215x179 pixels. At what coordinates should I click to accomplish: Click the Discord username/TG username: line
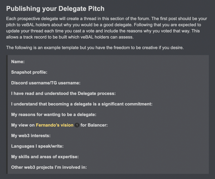click(46, 83)
